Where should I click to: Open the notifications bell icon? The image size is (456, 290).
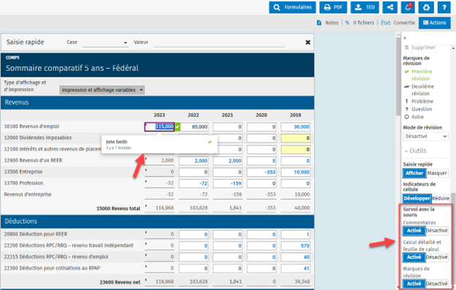408,7
